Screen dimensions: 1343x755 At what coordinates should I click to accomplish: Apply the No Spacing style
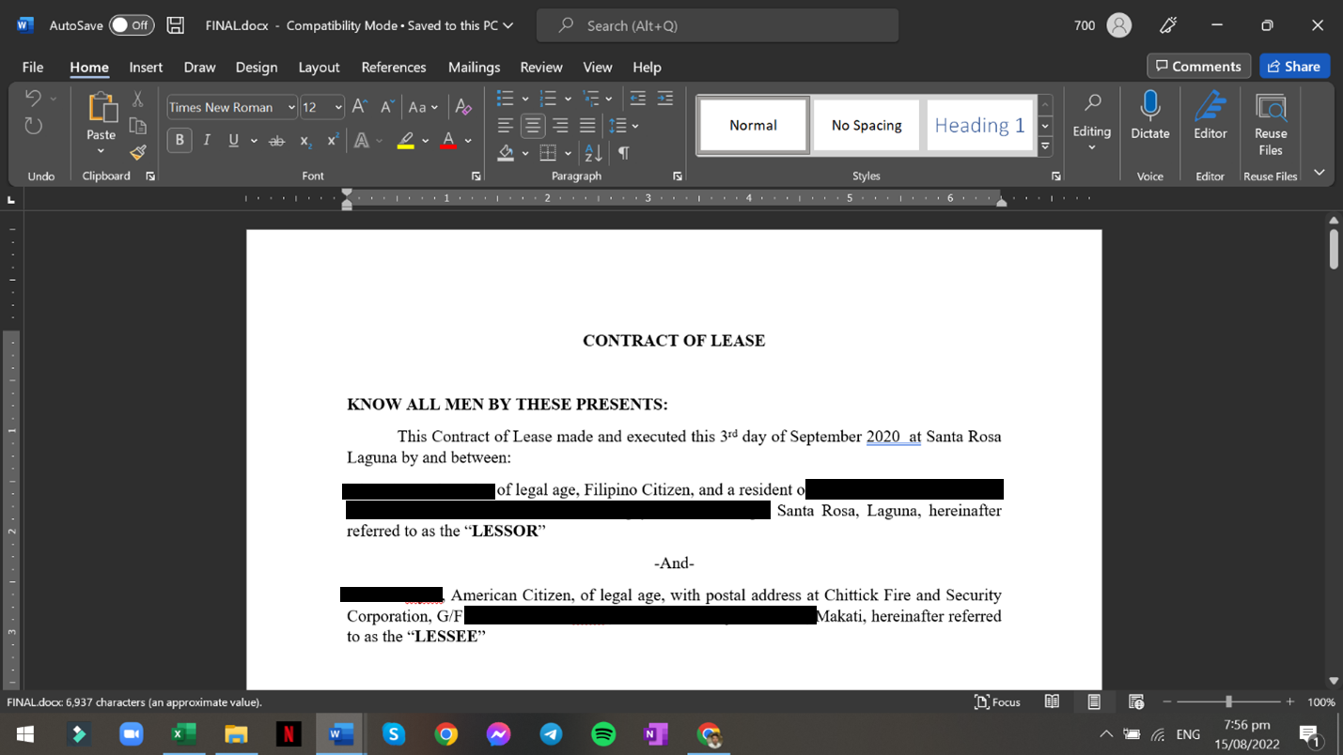point(867,125)
